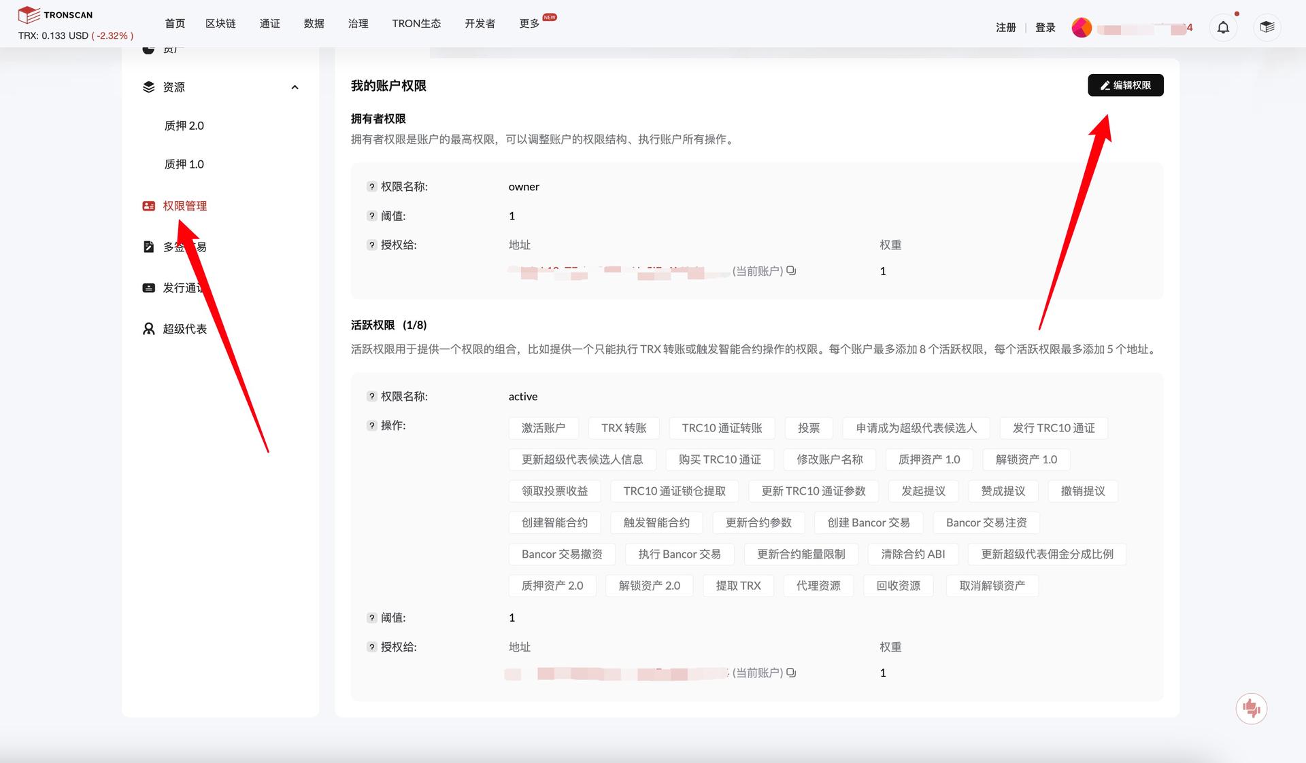Screen dimensions: 1306x763
Task: Select 质押 2.0 in sidebar
Action: (x=184, y=126)
